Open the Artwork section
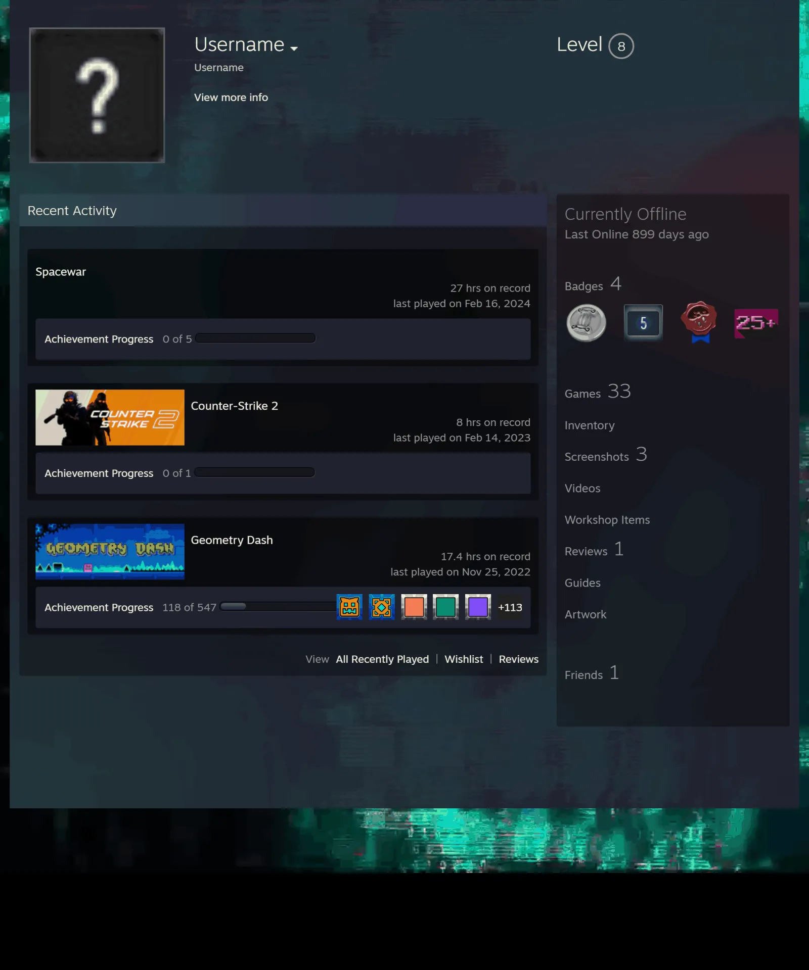 586,614
